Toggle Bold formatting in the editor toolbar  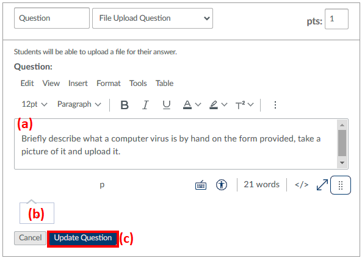(125, 105)
